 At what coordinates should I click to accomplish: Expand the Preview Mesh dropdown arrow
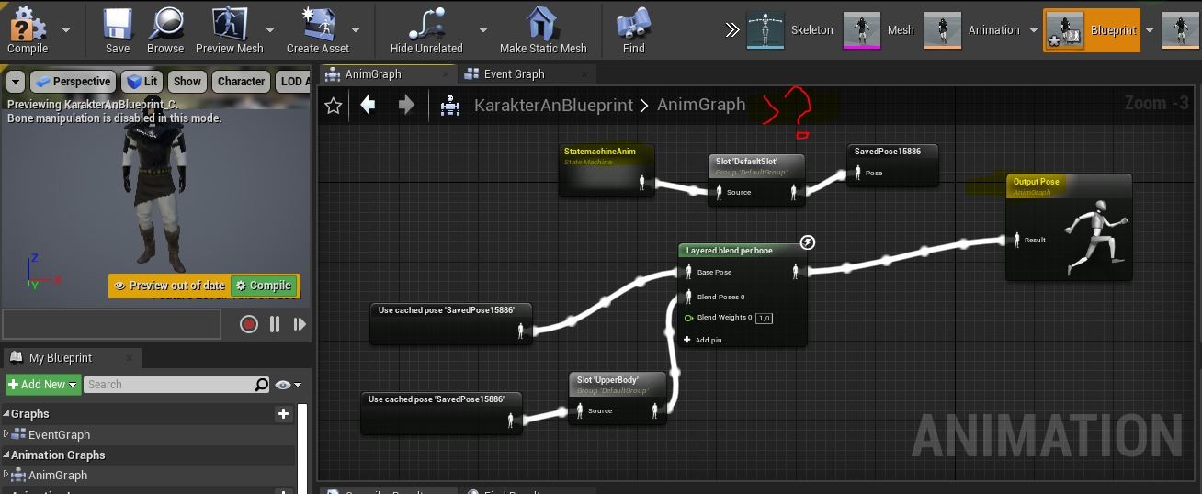tap(270, 29)
